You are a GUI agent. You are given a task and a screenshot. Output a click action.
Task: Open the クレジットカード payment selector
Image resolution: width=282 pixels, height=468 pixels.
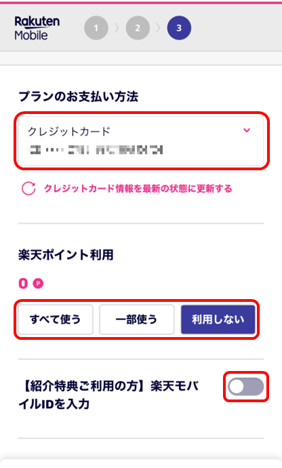coord(141,140)
